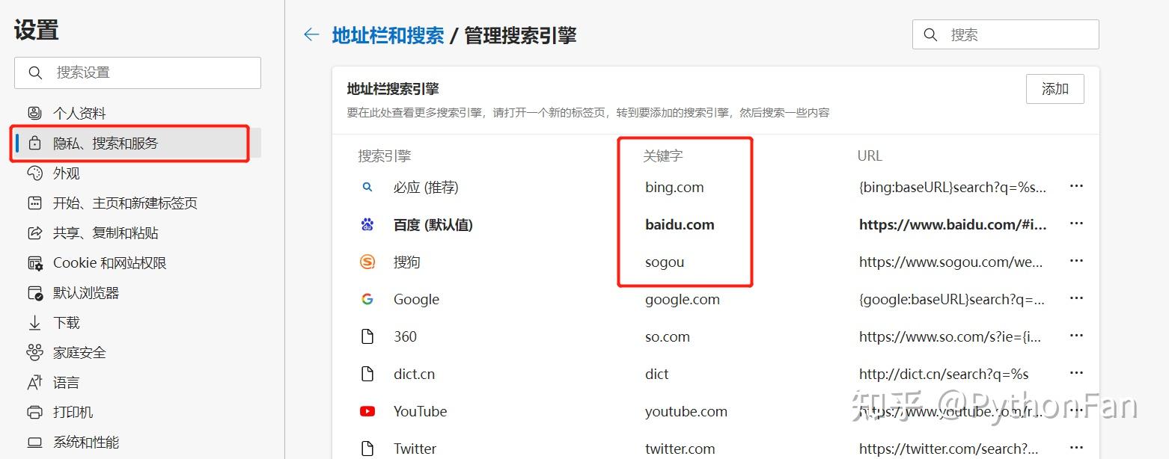Click the 打印机 printer icon in sidebar

tap(35, 412)
